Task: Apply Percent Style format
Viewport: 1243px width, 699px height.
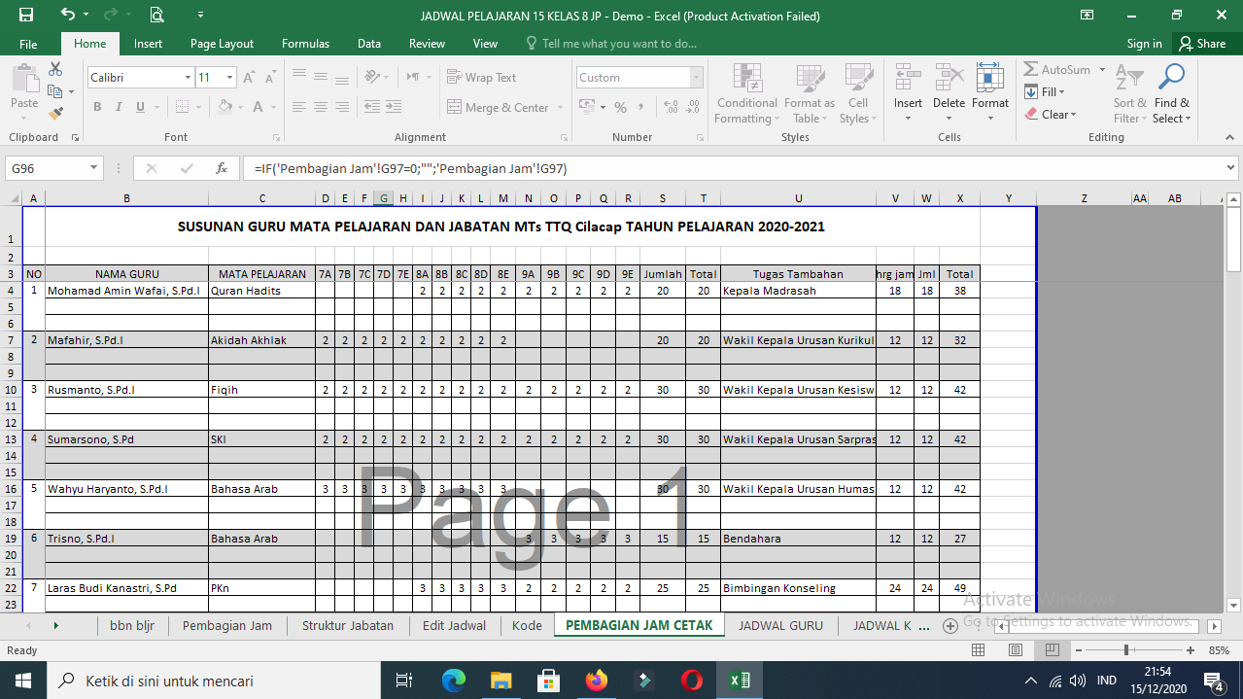Action: 620,107
